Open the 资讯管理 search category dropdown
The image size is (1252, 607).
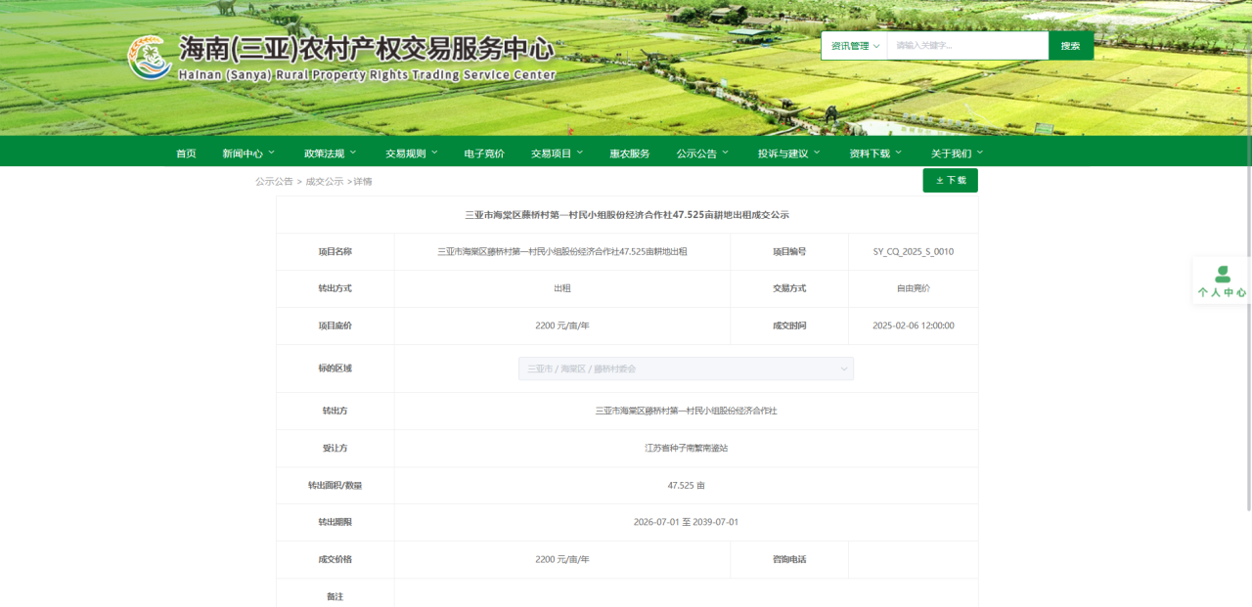point(854,46)
